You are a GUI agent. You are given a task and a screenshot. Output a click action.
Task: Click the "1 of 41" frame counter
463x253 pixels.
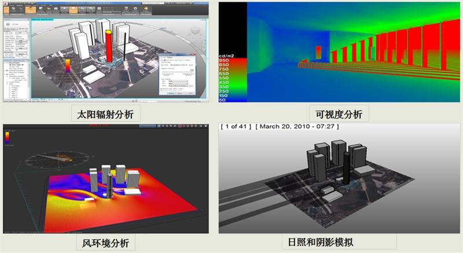[236, 126]
